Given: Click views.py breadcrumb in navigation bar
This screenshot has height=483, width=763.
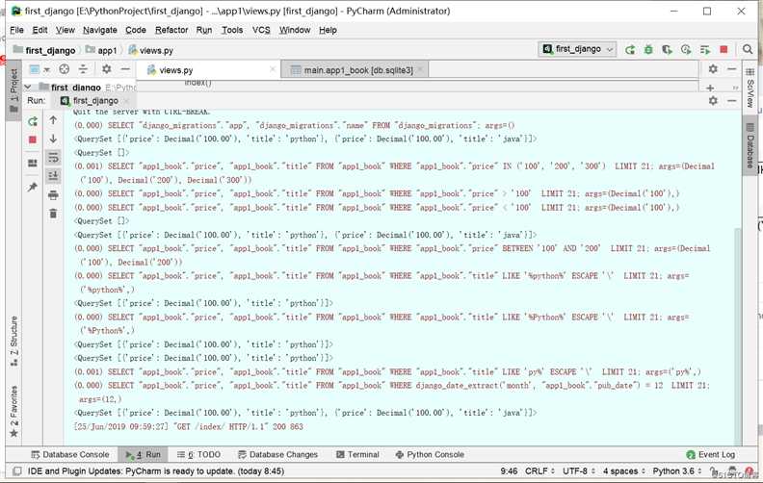Looking at the screenshot, I should coord(151,50).
